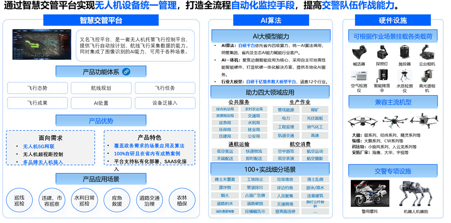Click the gray quadcopter drone image
Screen dimensions: 451x223
[x=363, y=122]
